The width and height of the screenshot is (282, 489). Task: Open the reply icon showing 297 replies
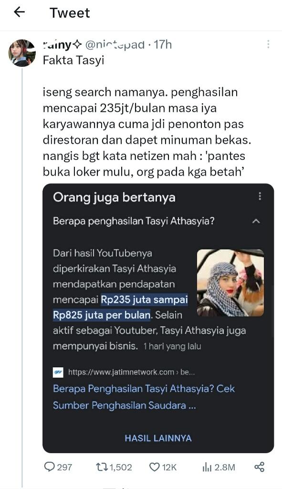pos(49,468)
